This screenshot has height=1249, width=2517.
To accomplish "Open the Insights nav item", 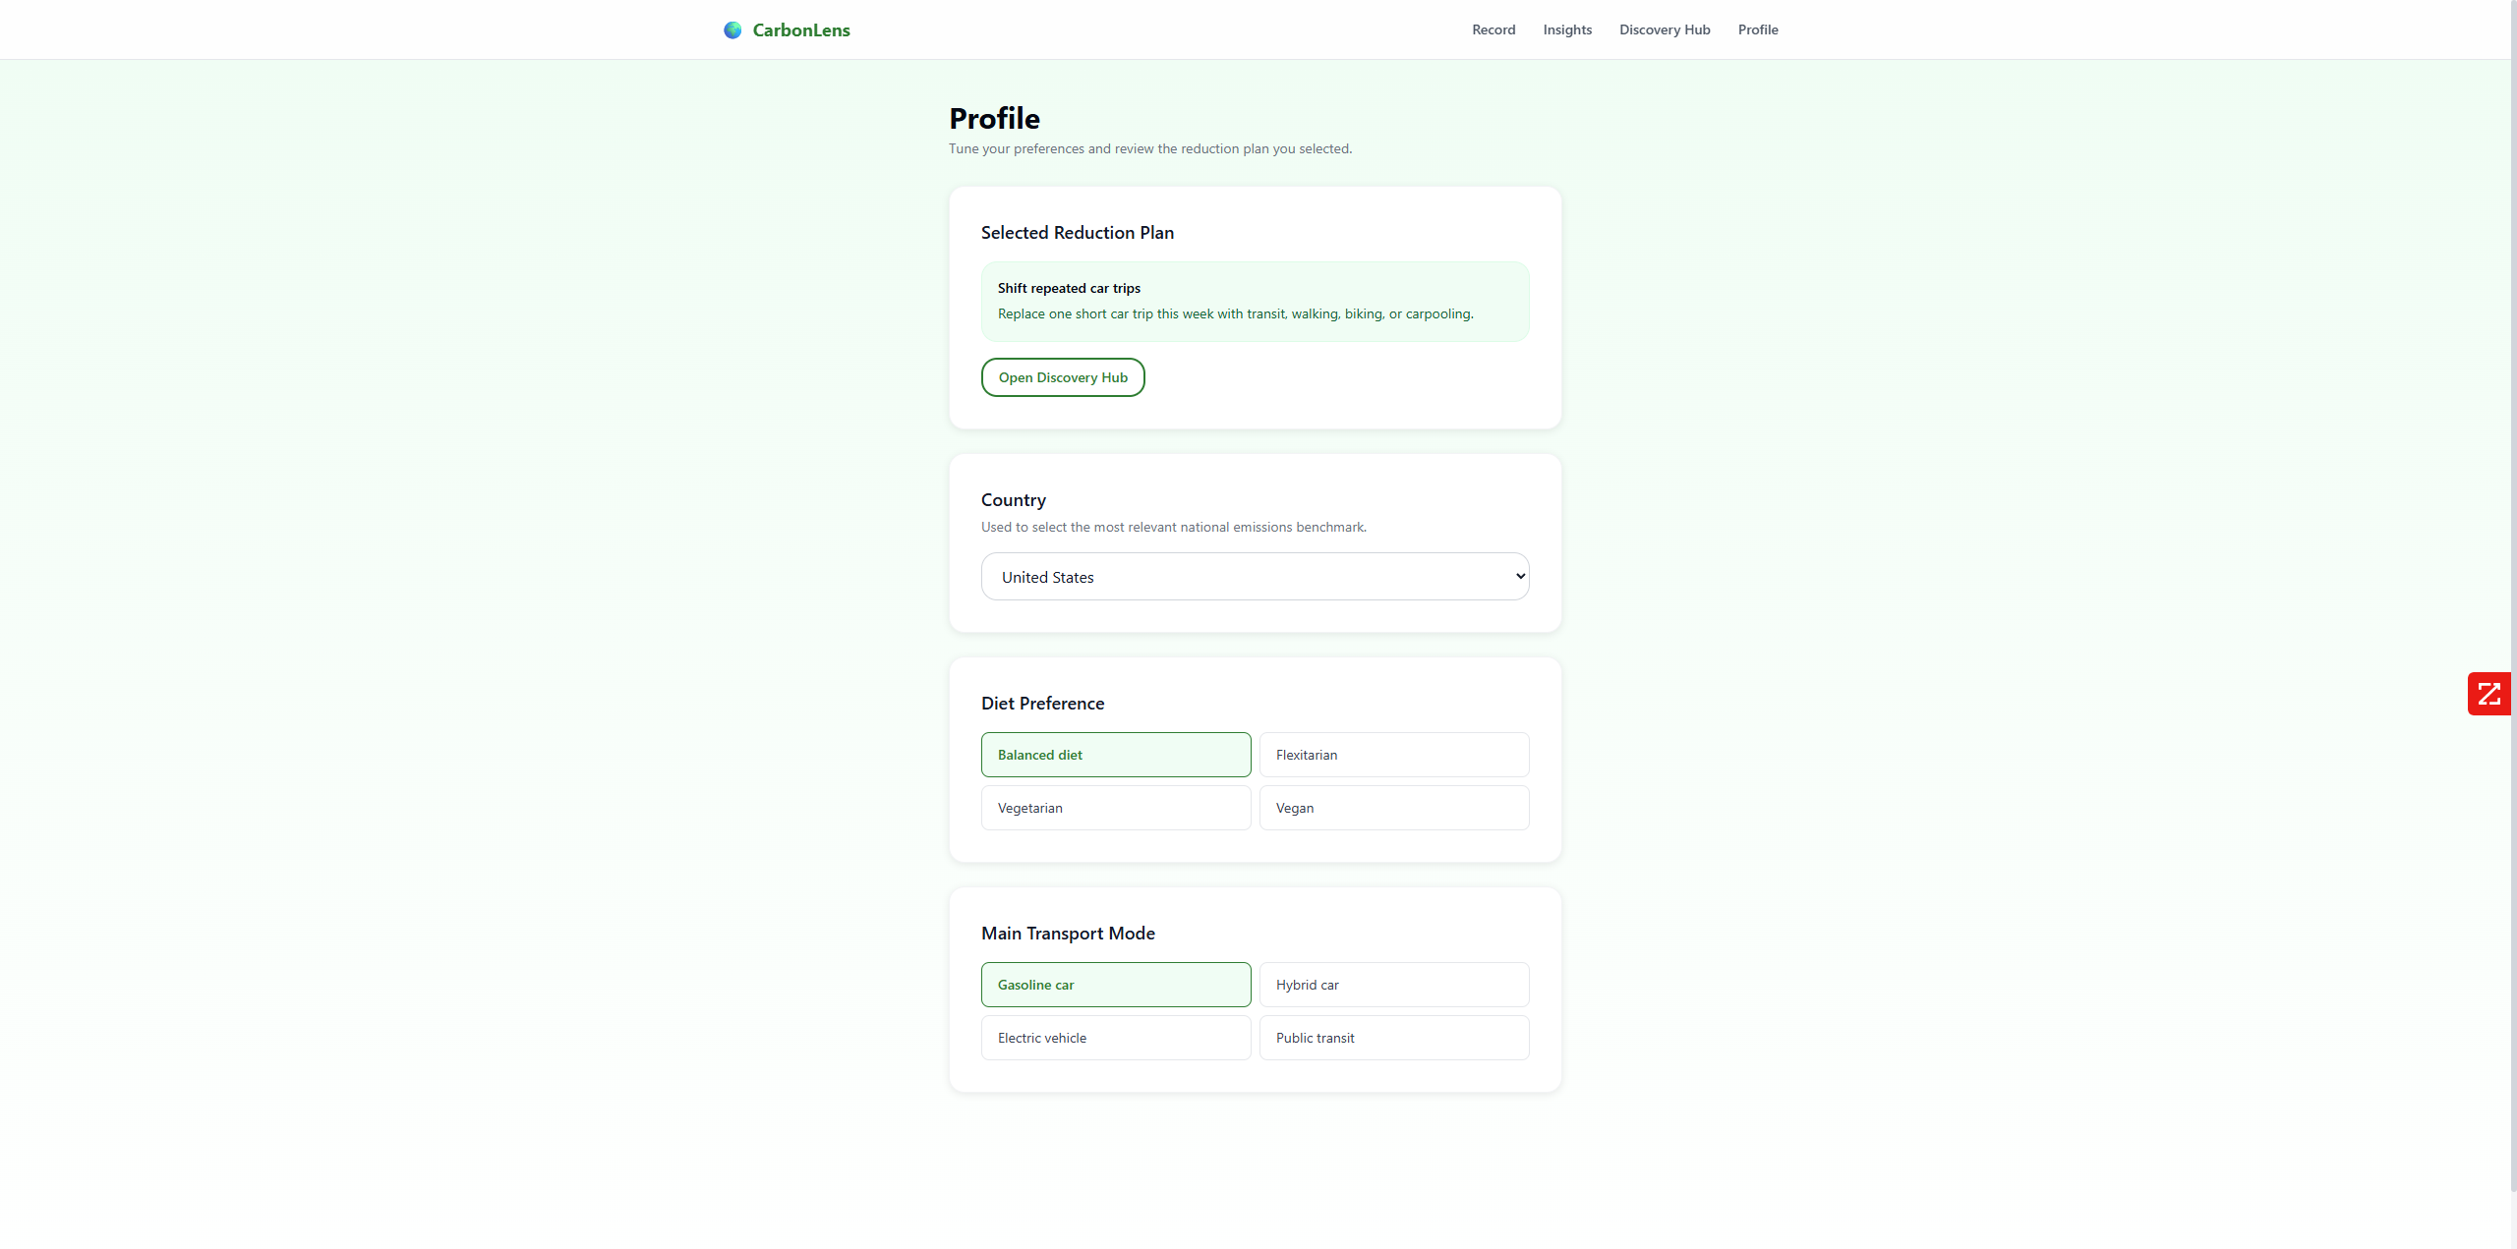I will coord(1567,29).
